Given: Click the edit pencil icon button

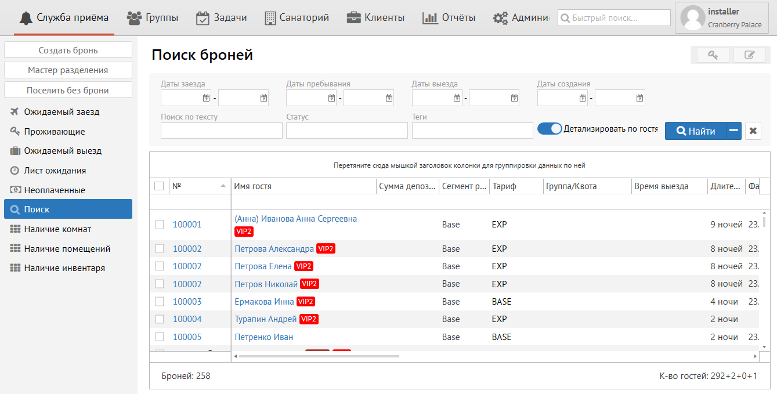Looking at the screenshot, I should click(x=750, y=55).
